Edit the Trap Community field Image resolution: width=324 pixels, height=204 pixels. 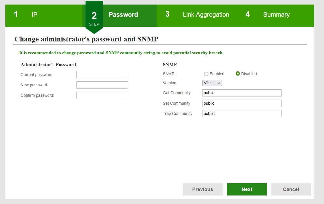point(242,113)
